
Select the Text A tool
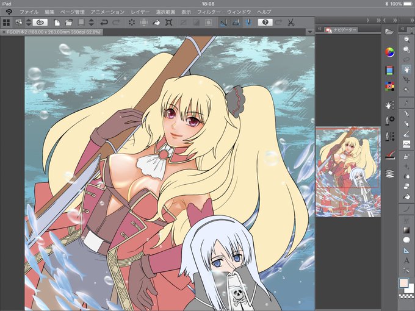[406, 260]
